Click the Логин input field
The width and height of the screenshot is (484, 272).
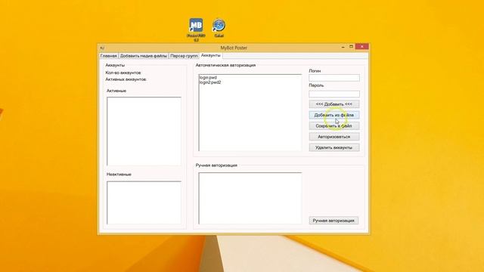click(334, 78)
